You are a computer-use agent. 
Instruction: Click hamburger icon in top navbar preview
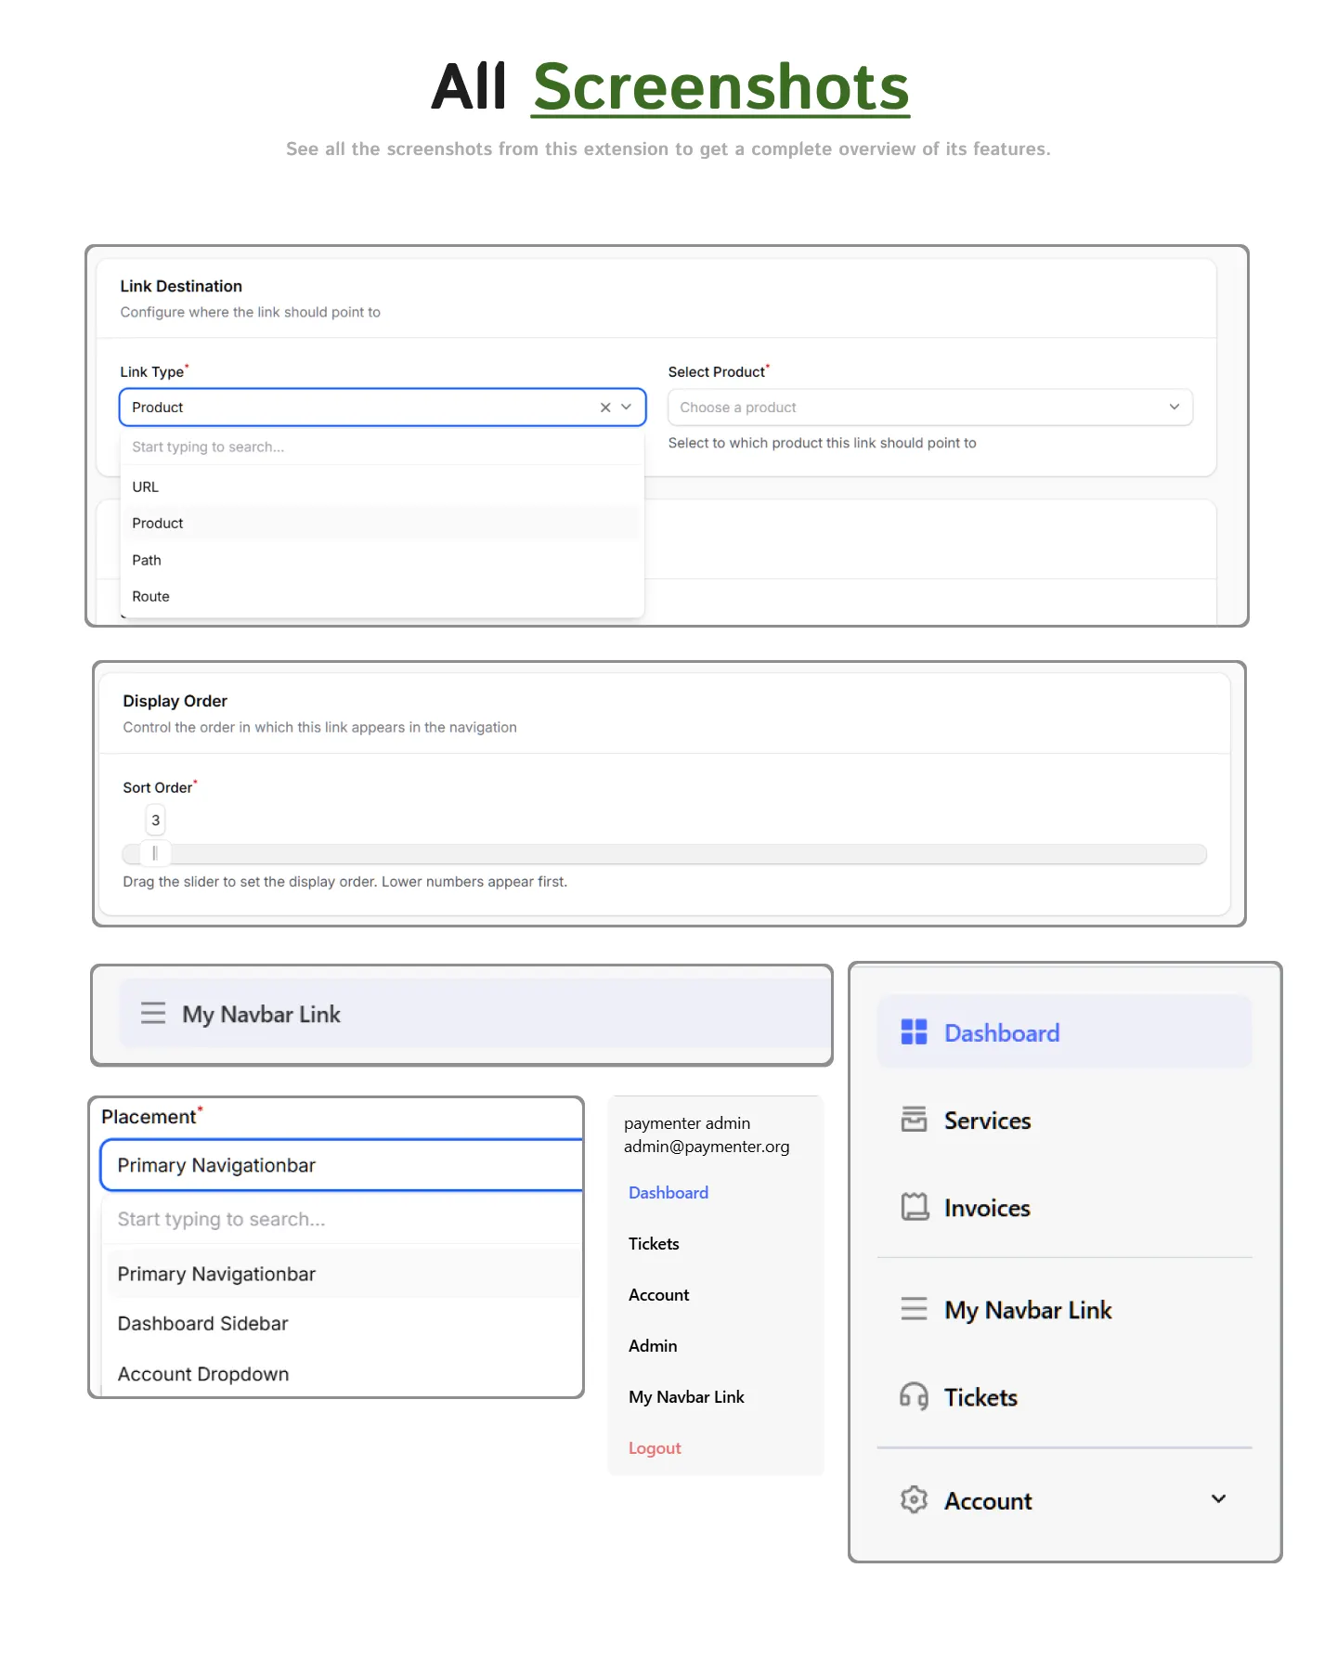tap(153, 1013)
